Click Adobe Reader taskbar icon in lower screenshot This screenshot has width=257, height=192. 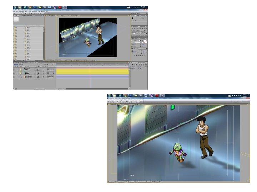pyautogui.click(x=157, y=96)
